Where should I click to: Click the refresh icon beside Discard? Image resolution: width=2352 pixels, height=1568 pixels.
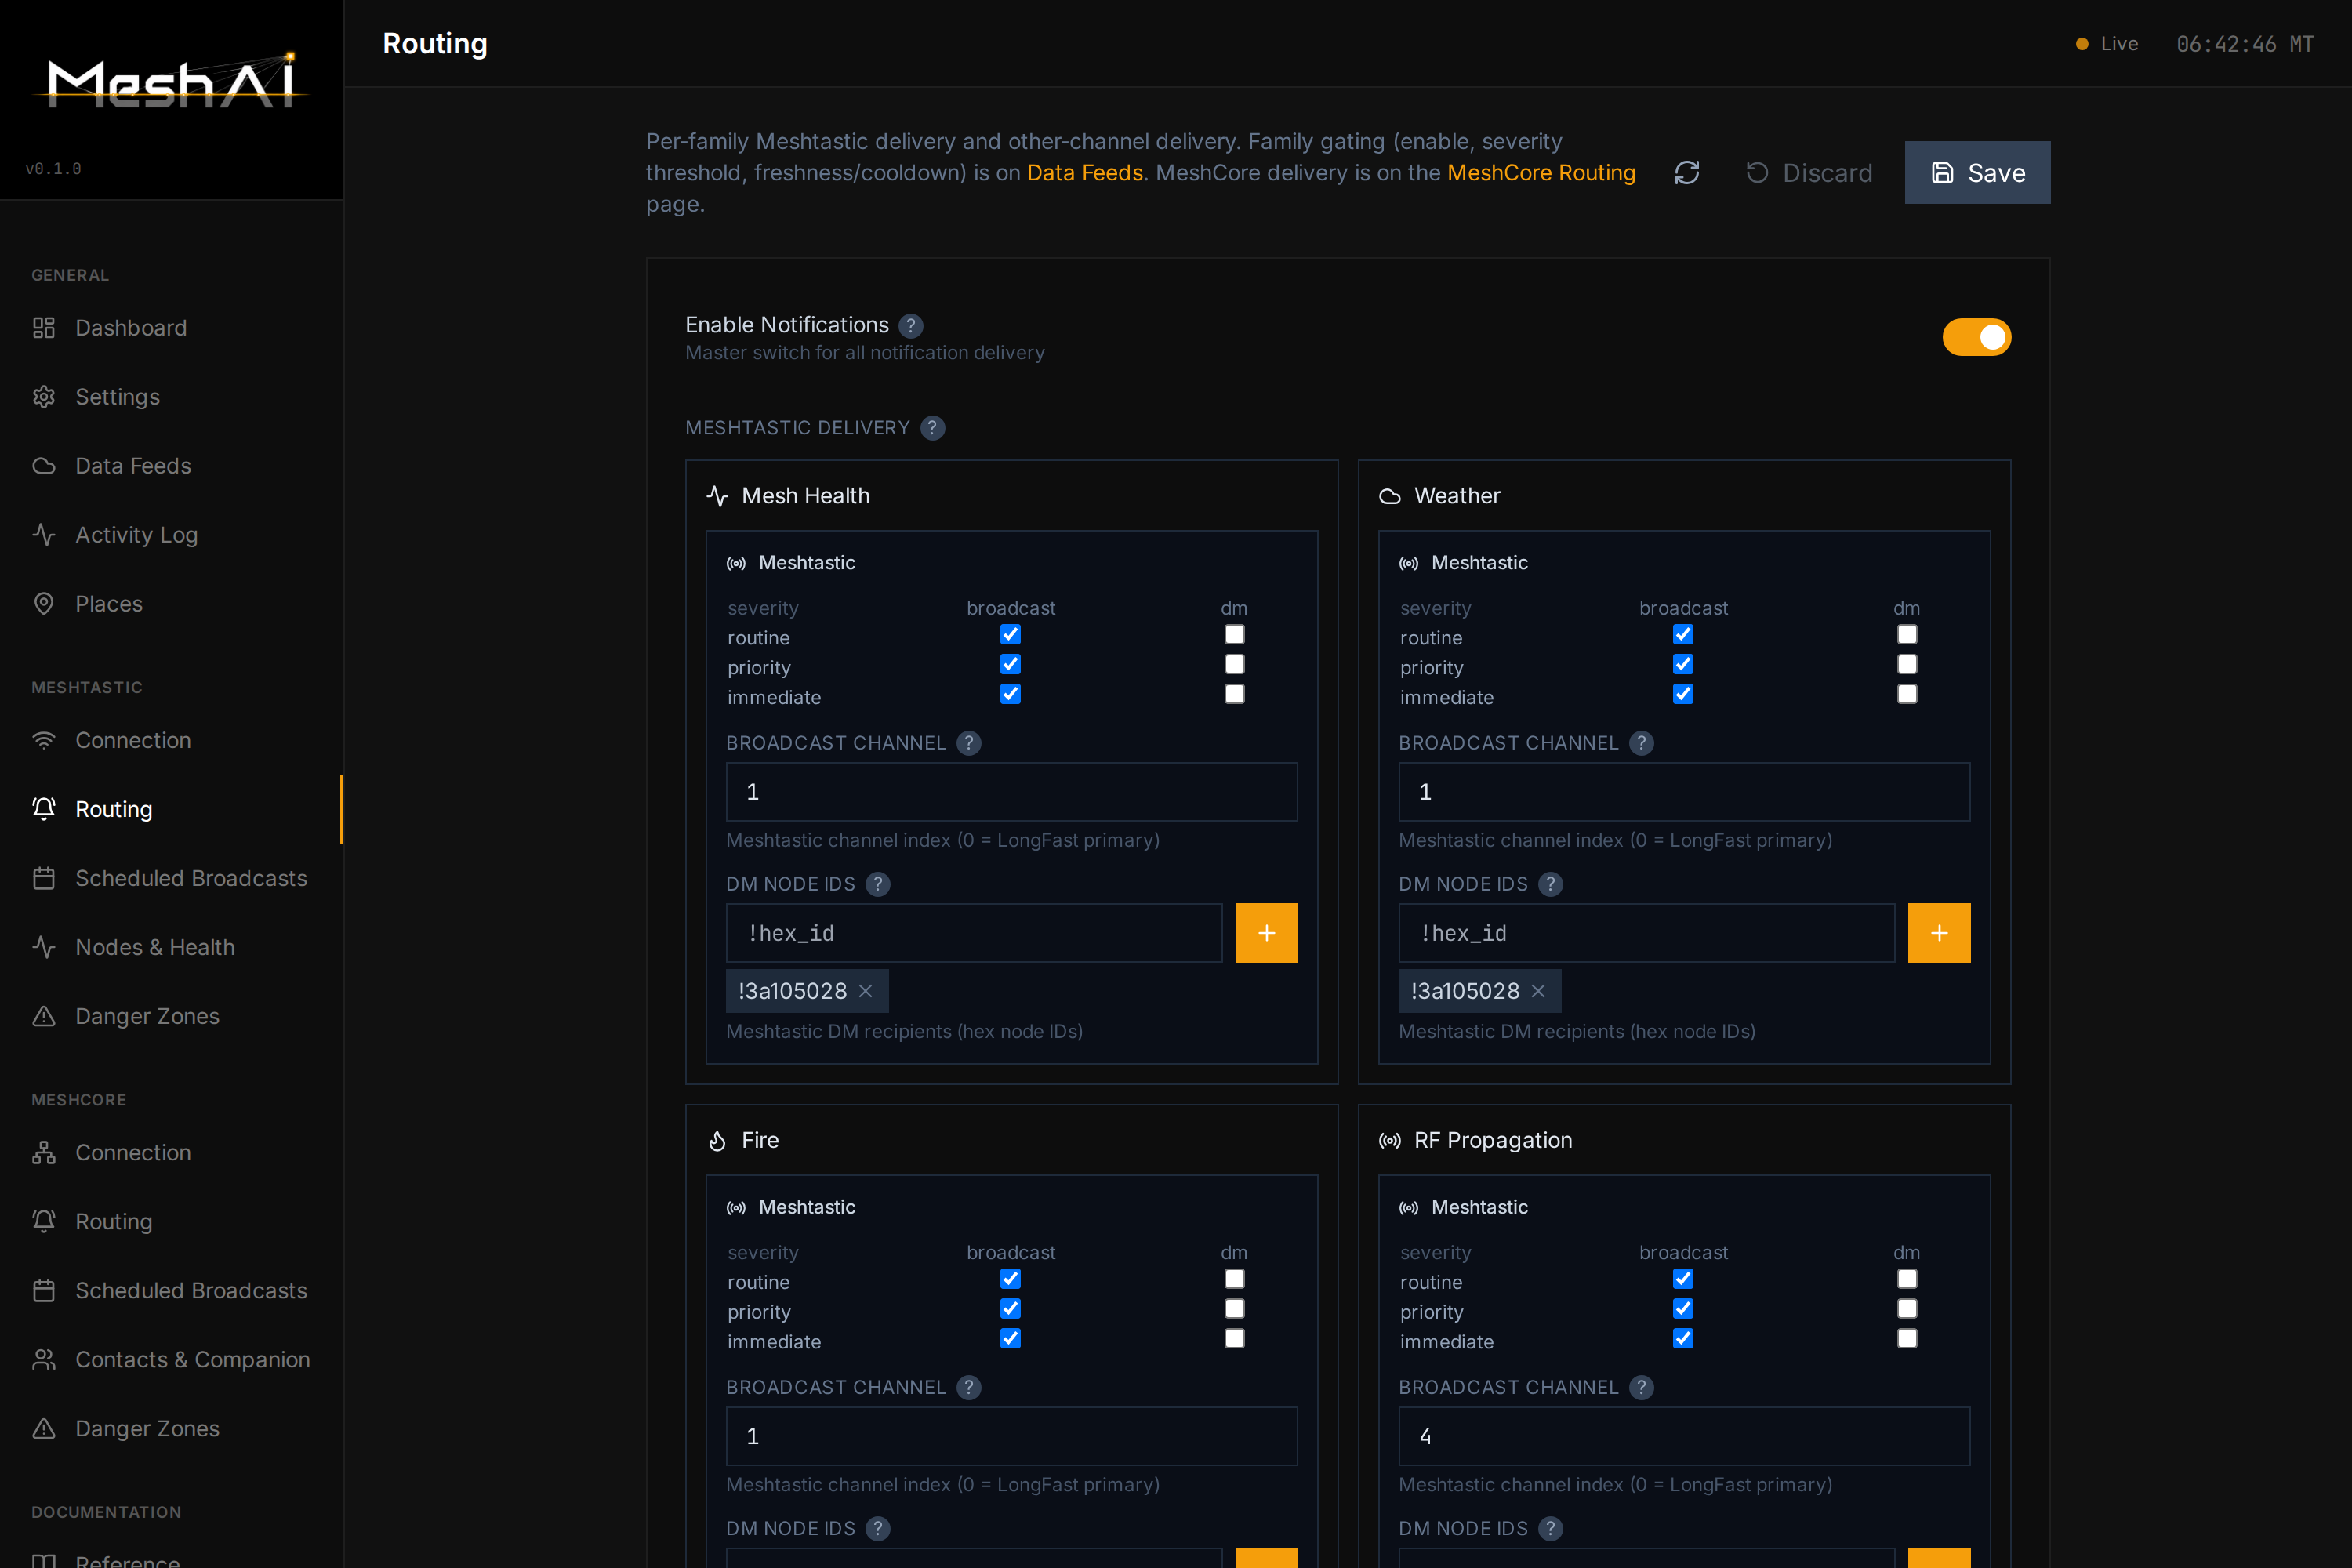[x=1687, y=173]
